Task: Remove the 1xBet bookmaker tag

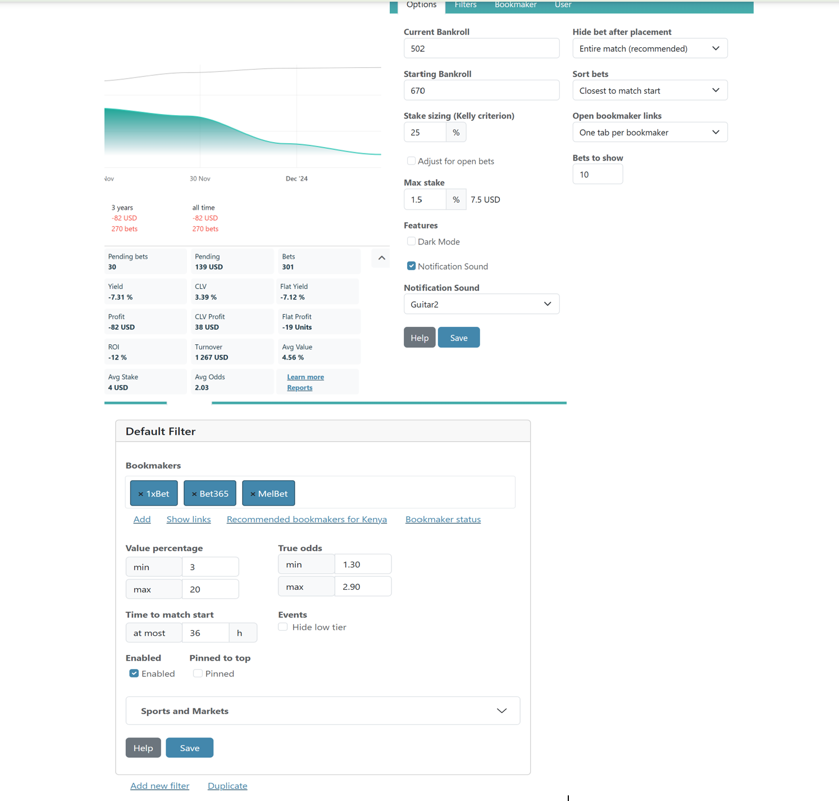Action: pyautogui.click(x=140, y=494)
